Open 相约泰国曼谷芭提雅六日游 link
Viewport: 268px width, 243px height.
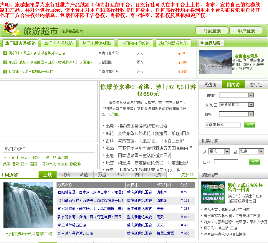pos(143,126)
